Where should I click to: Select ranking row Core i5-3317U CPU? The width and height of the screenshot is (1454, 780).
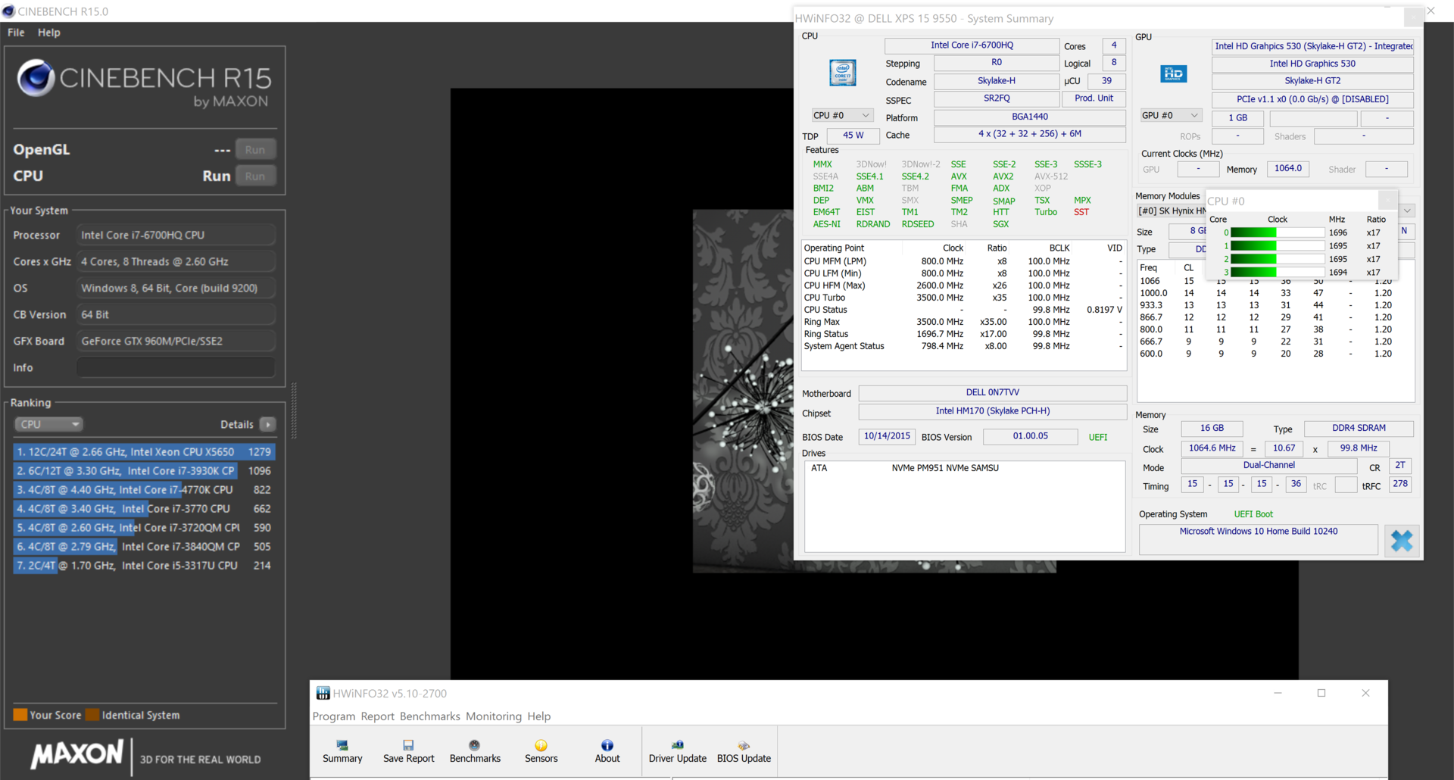click(144, 565)
